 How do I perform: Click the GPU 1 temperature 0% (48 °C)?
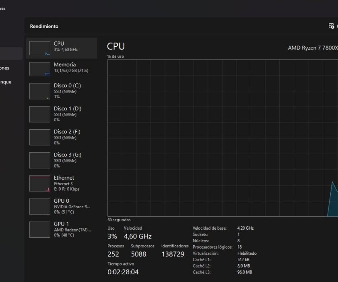coord(64,235)
